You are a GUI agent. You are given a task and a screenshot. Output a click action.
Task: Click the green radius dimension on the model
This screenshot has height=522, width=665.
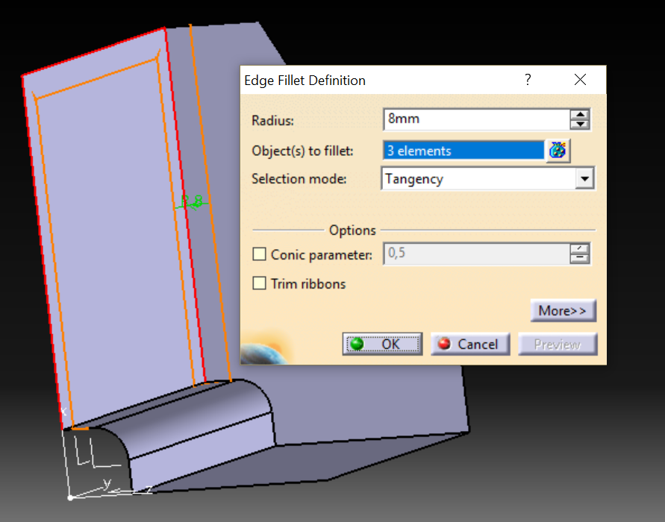coord(192,201)
